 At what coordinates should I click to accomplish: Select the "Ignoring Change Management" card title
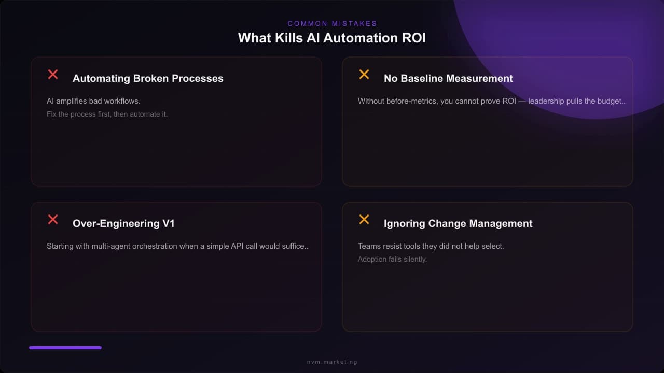[458, 223]
